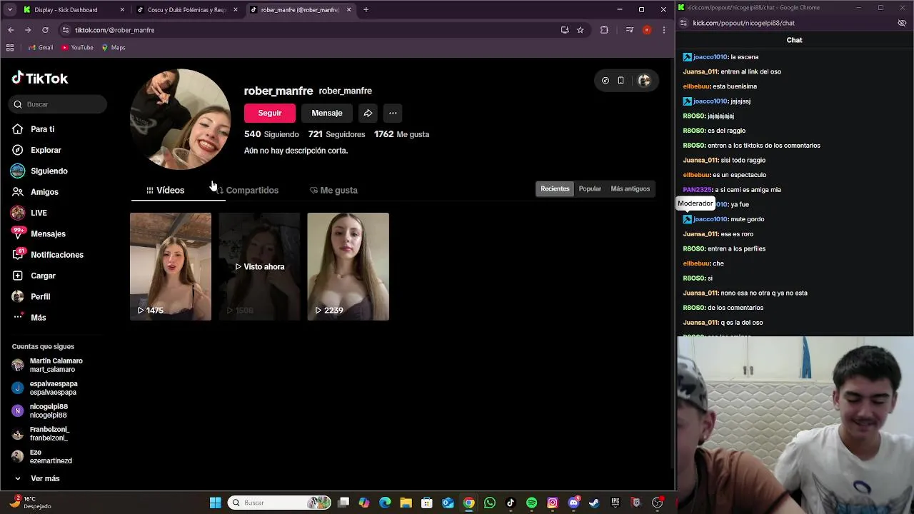Open the Gmail bookmark
Image resolution: width=914 pixels, height=514 pixels.
pos(41,48)
